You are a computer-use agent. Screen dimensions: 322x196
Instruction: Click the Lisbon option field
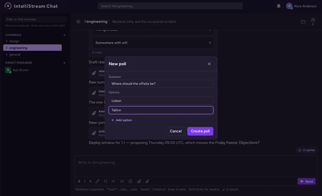coord(161,101)
